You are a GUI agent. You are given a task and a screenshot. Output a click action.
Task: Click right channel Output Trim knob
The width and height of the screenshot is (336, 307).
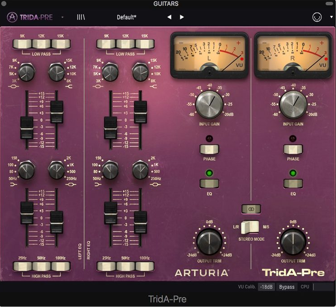click(x=293, y=242)
